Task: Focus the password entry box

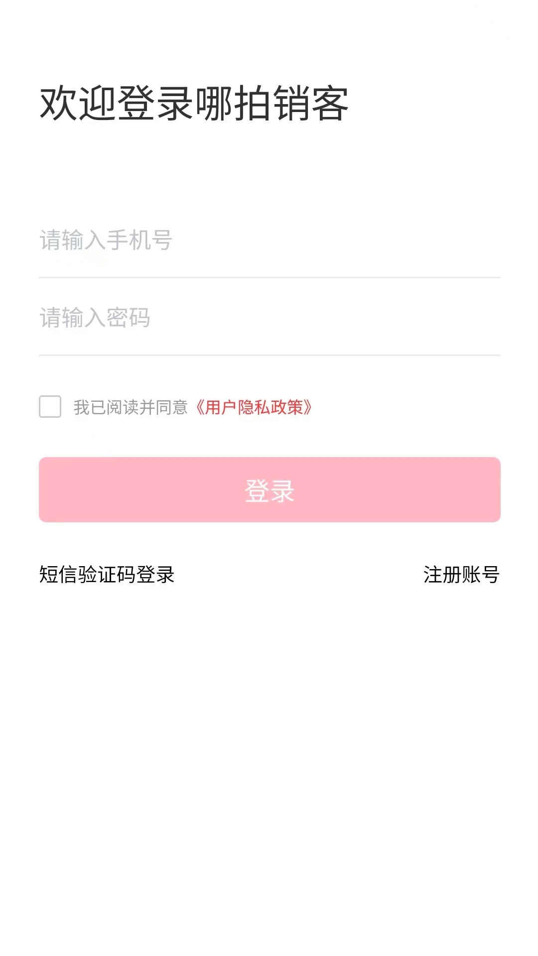Action: click(x=269, y=318)
